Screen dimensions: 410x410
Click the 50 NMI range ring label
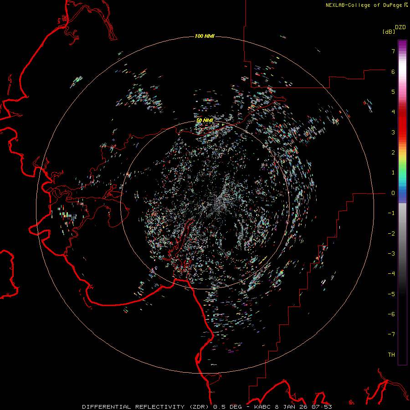[x=205, y=120]
